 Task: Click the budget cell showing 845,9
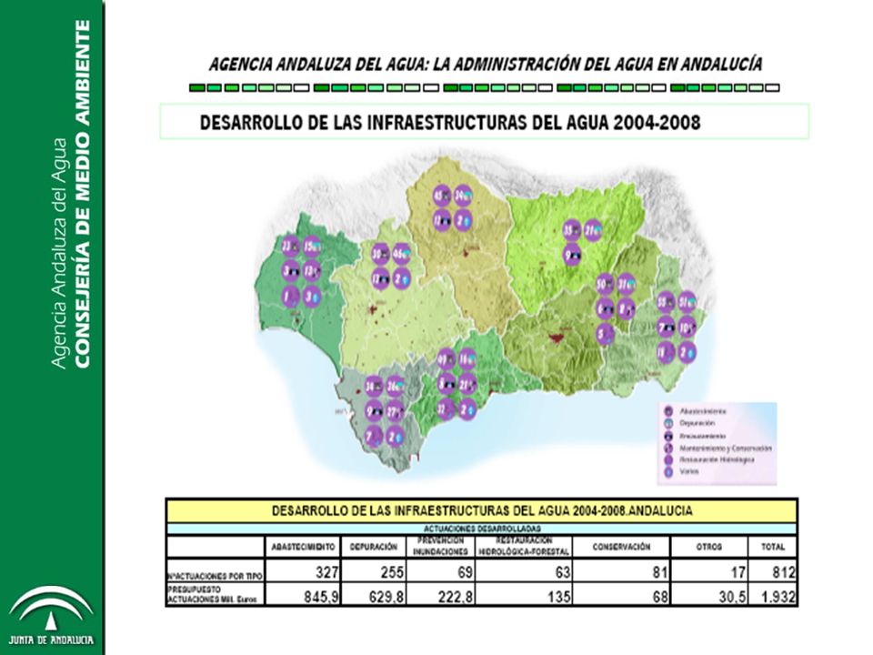pos(304,594)
